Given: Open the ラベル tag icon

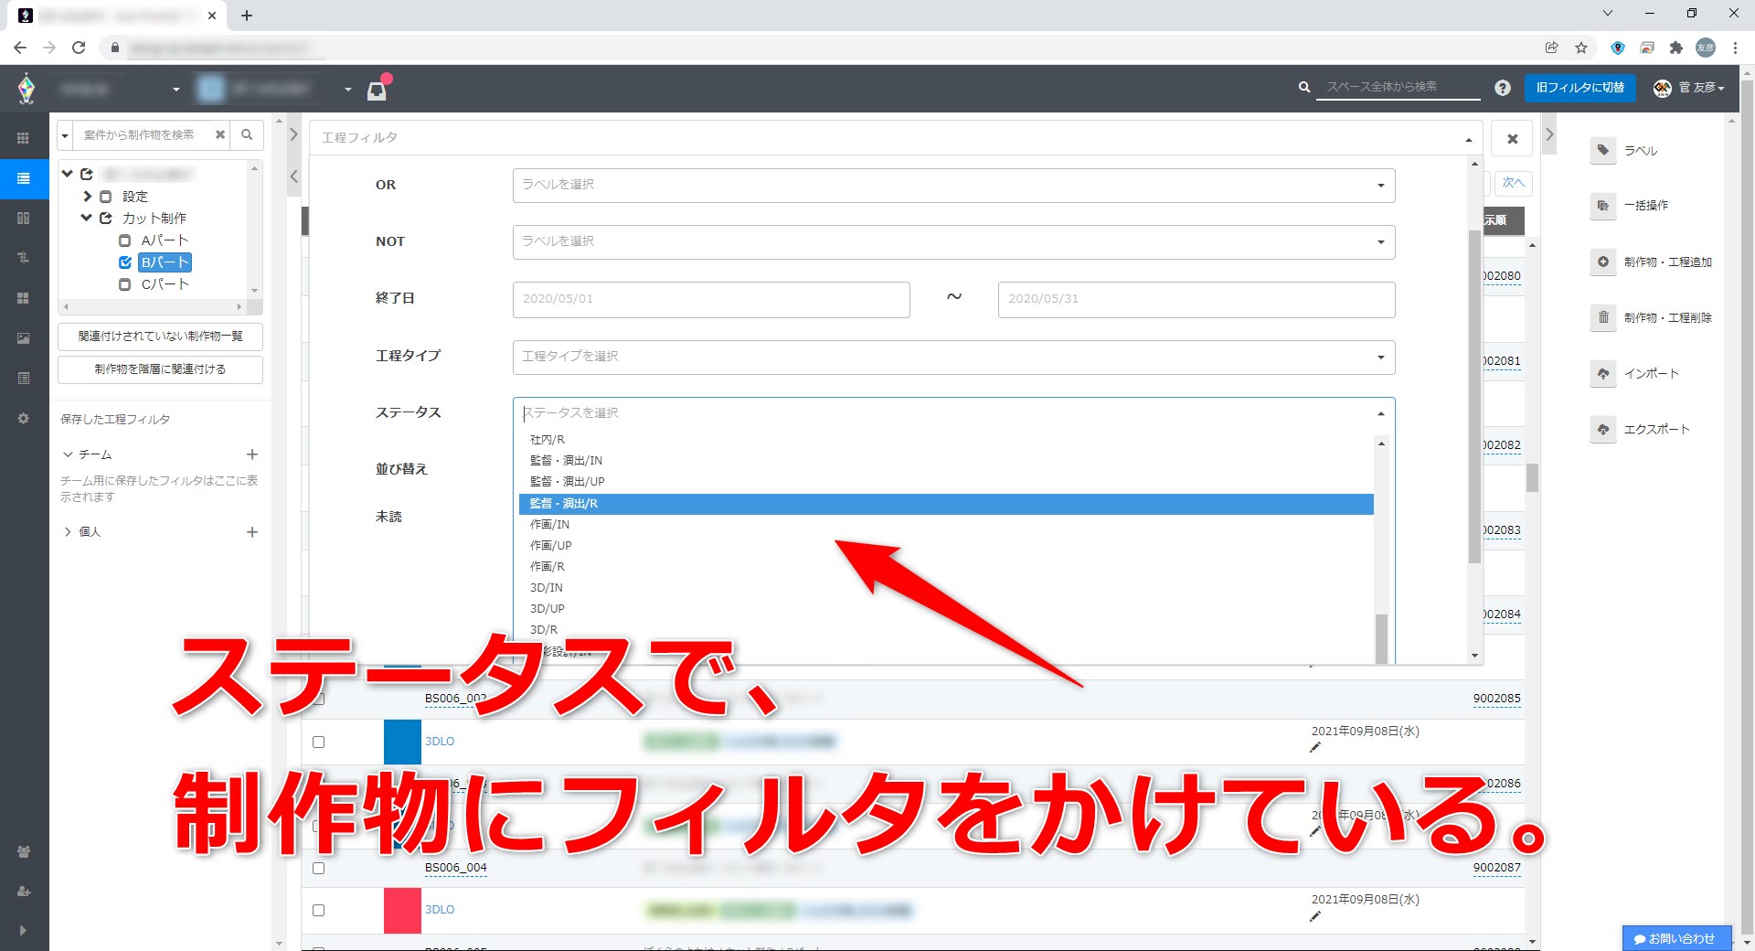Looking at the screenshot, I should point(1603,151).
